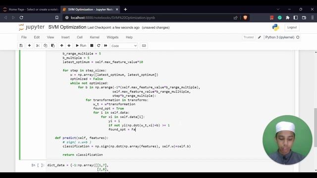Click the 'def predict(self, features):' line
The image size is (317, 178).
81,138
